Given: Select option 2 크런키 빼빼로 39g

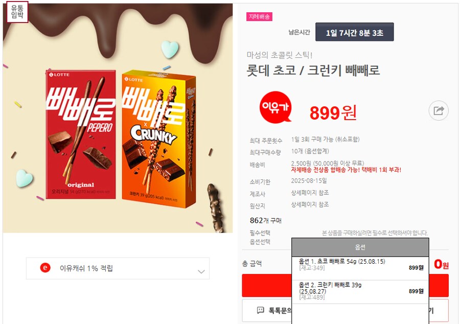Looking at the screenshot, I should coord(360,291).
